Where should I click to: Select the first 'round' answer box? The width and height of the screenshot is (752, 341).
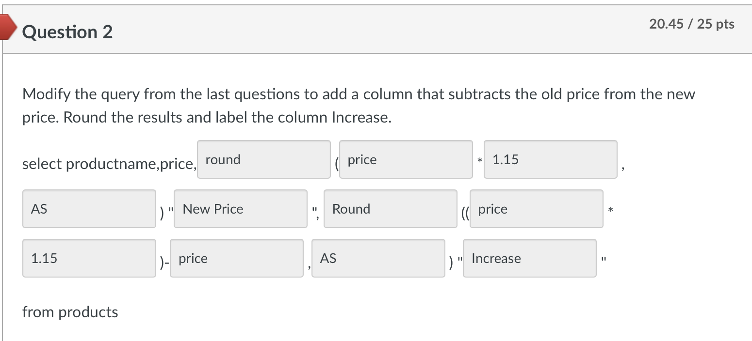(x=263, y=159)
